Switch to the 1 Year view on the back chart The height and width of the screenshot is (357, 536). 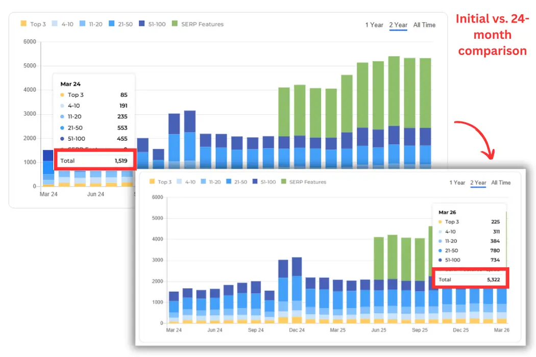pyautogui.click(x=374, y=24)
